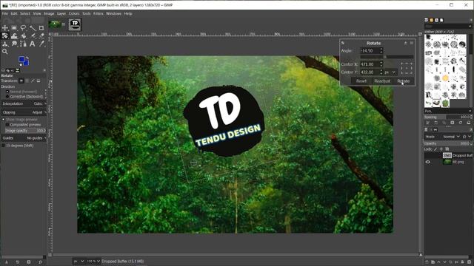Switch to the TD logo image tab
The width and height of the screenshot is (474, 266).
pos(75,24)
